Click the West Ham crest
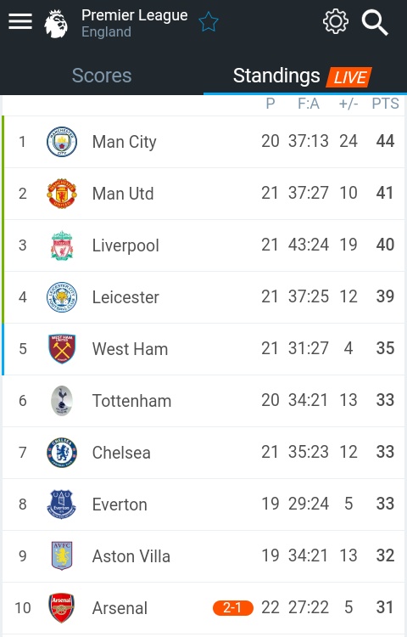 tap(62, 348)
